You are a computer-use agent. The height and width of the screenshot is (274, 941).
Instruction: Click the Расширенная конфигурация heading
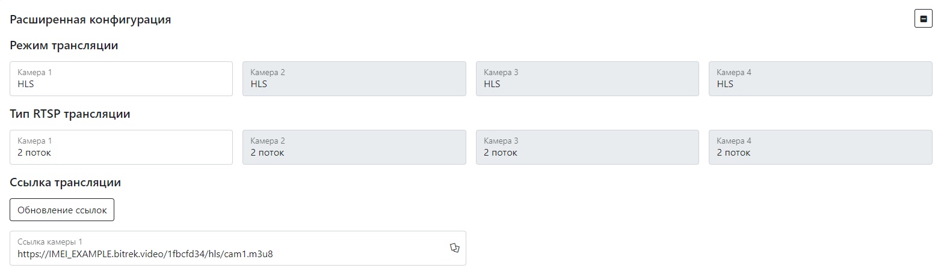90,20
